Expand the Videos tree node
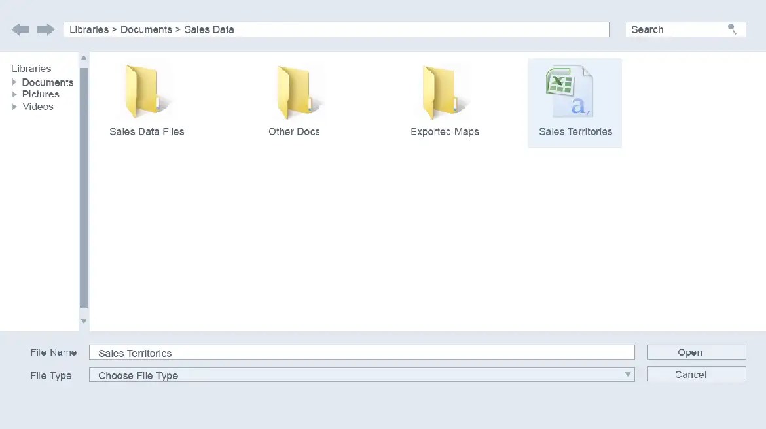The height and width of the screenshot is (429, 766). (x=14, y=107)
